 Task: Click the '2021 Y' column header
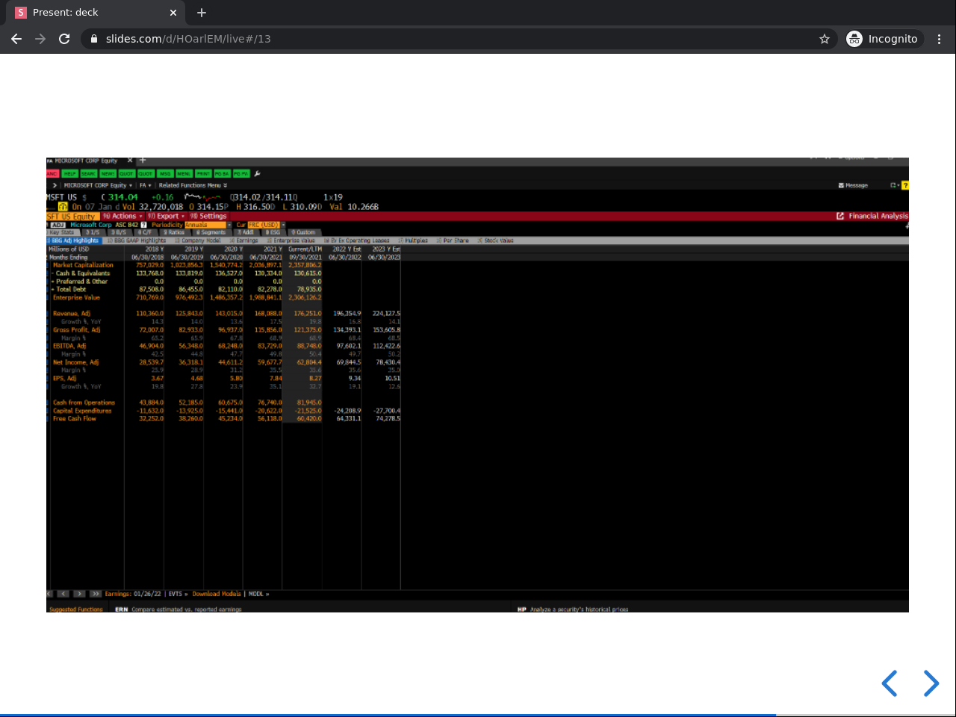coord(273,249)
